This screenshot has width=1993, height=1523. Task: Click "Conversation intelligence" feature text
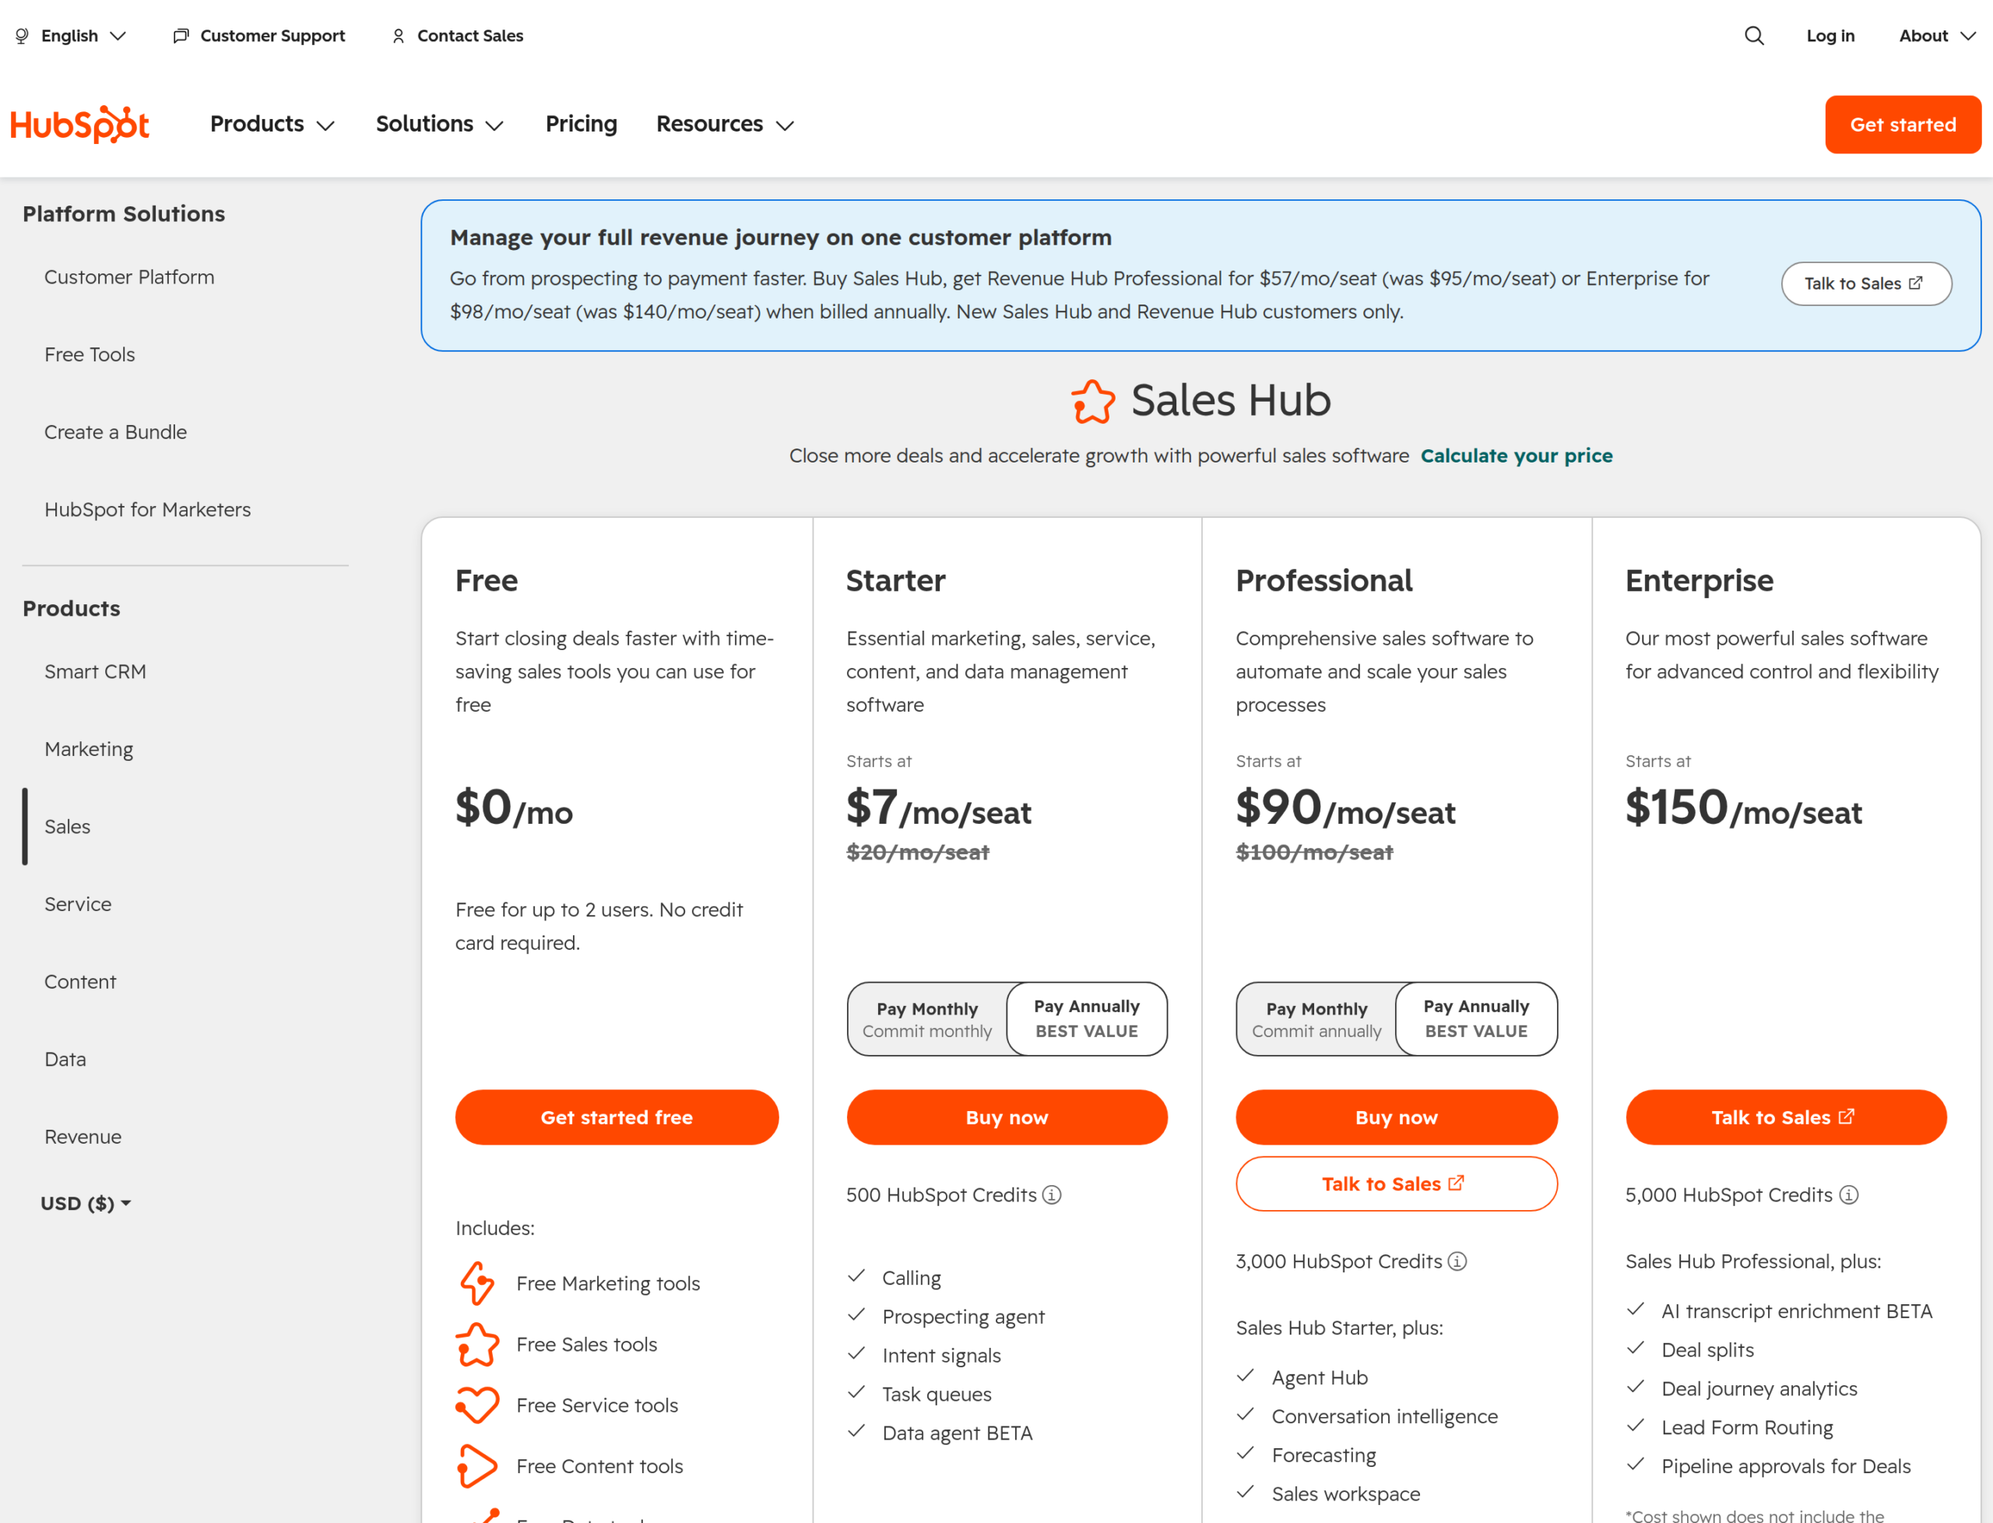[1384, 1417]
